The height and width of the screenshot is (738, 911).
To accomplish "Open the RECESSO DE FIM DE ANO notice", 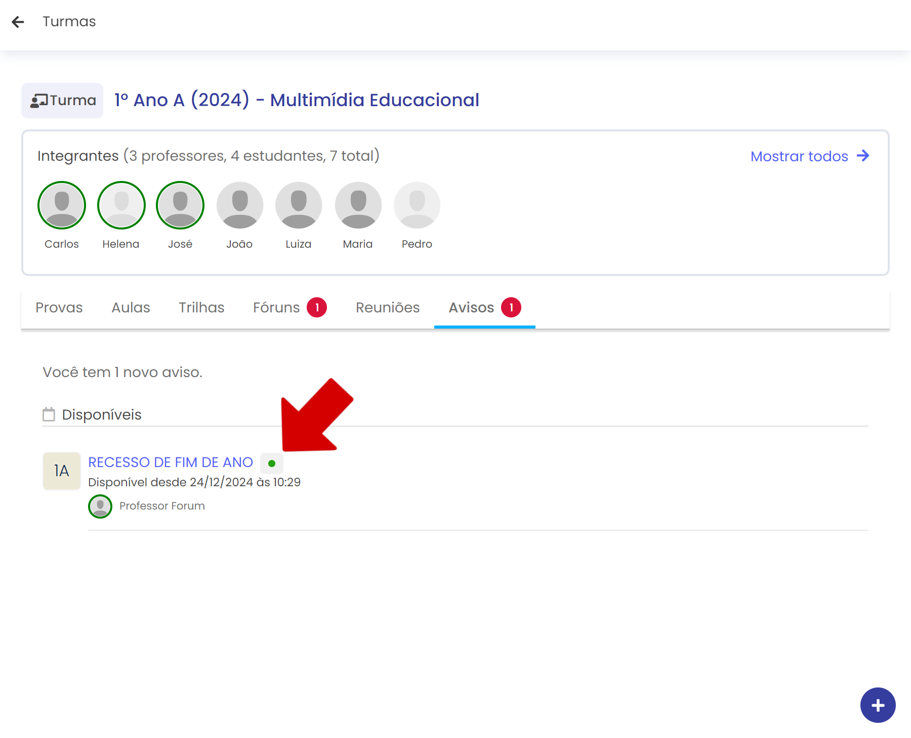I will [171, 463].
